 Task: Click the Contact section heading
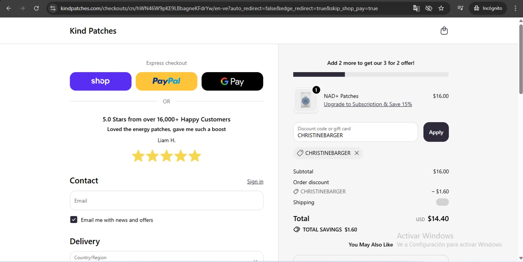point(84,180)
